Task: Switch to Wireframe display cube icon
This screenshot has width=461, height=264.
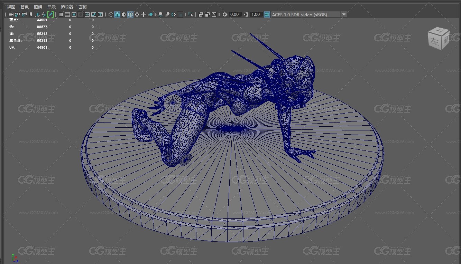Action: click(x=111, y=14)
